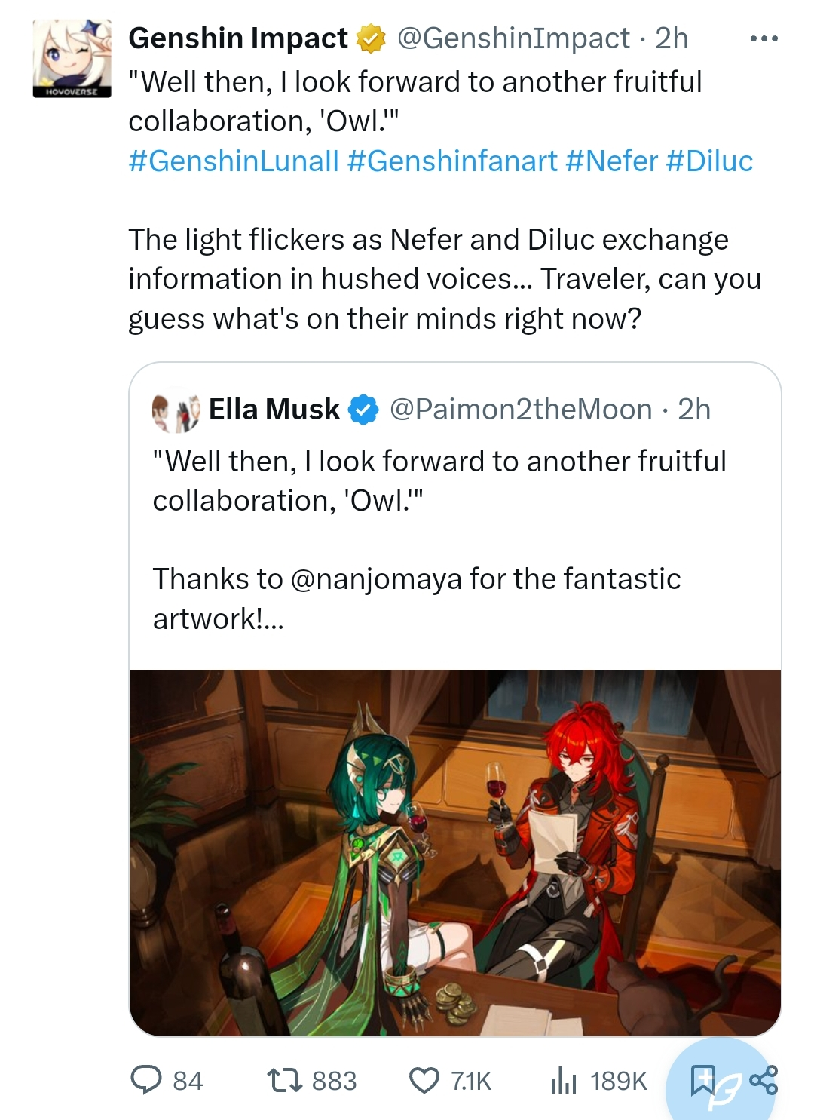The image size is (814, 1120).
Task: Click the Genshin Impact display name
Action: point(238,38)
